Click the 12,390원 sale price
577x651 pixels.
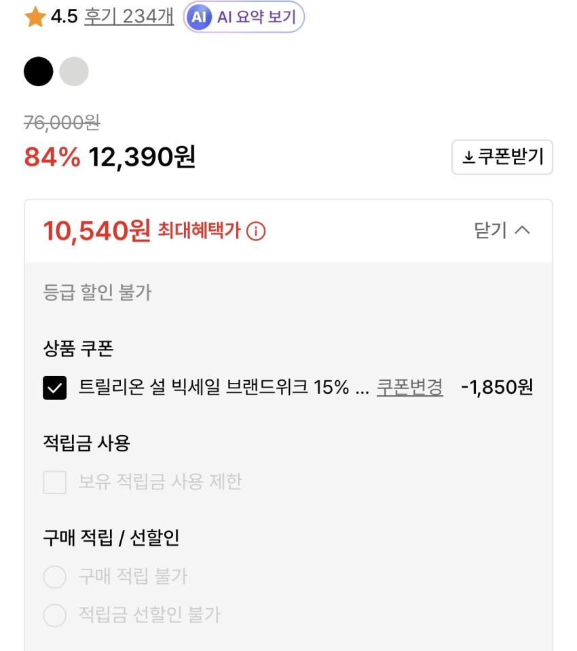[142, 157]
